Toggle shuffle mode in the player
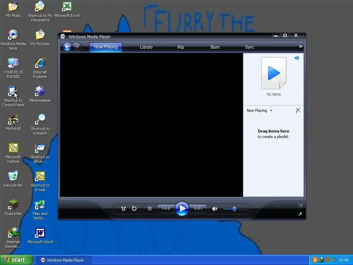This screenshot has height=265, width=353. coord(123,209)
